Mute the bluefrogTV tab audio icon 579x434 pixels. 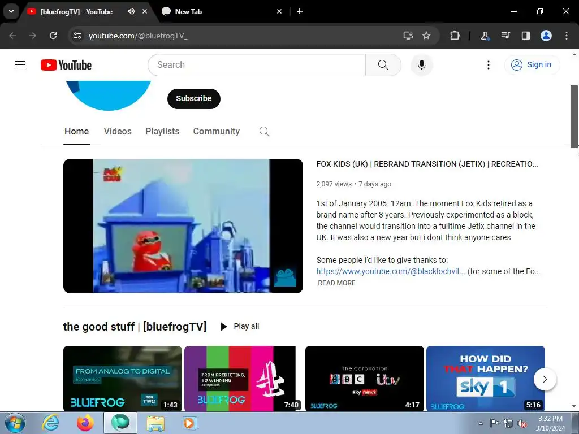tap(131, 11)
